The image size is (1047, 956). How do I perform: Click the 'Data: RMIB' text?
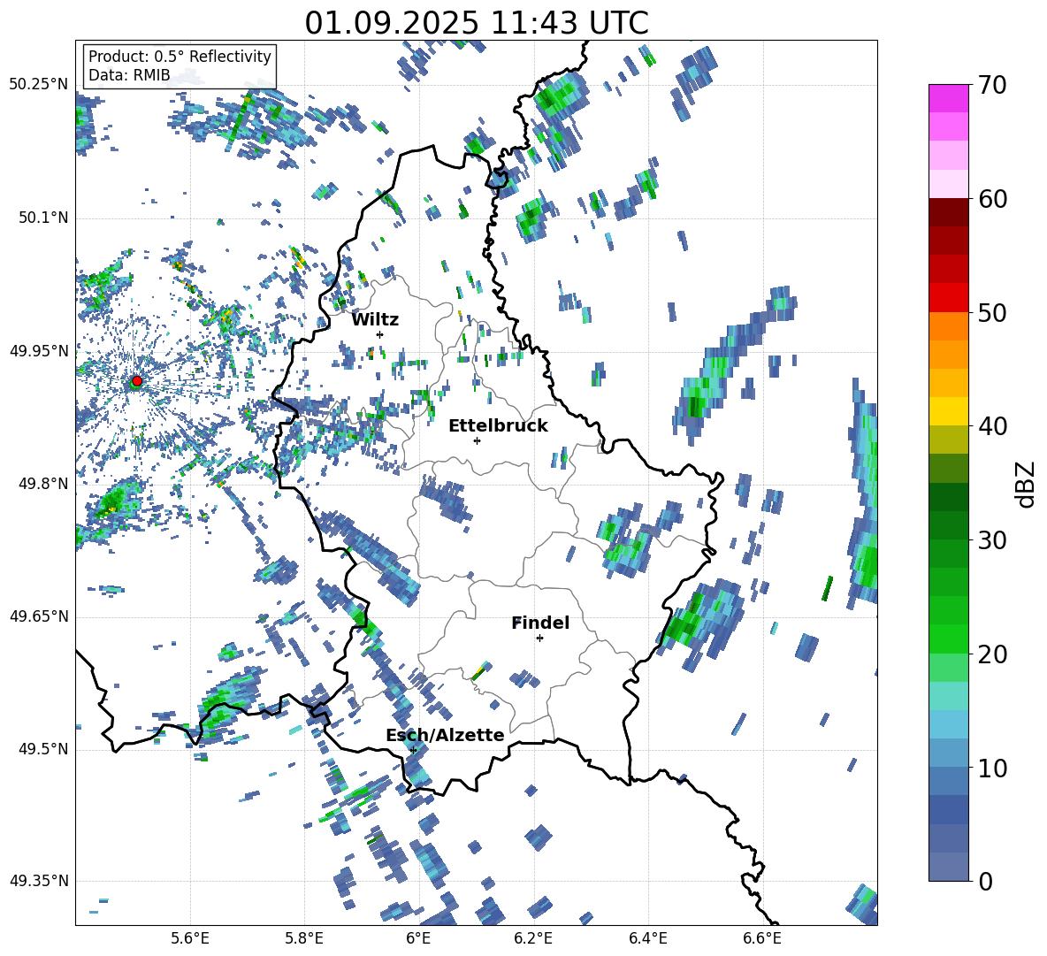[x=129, y=75]
